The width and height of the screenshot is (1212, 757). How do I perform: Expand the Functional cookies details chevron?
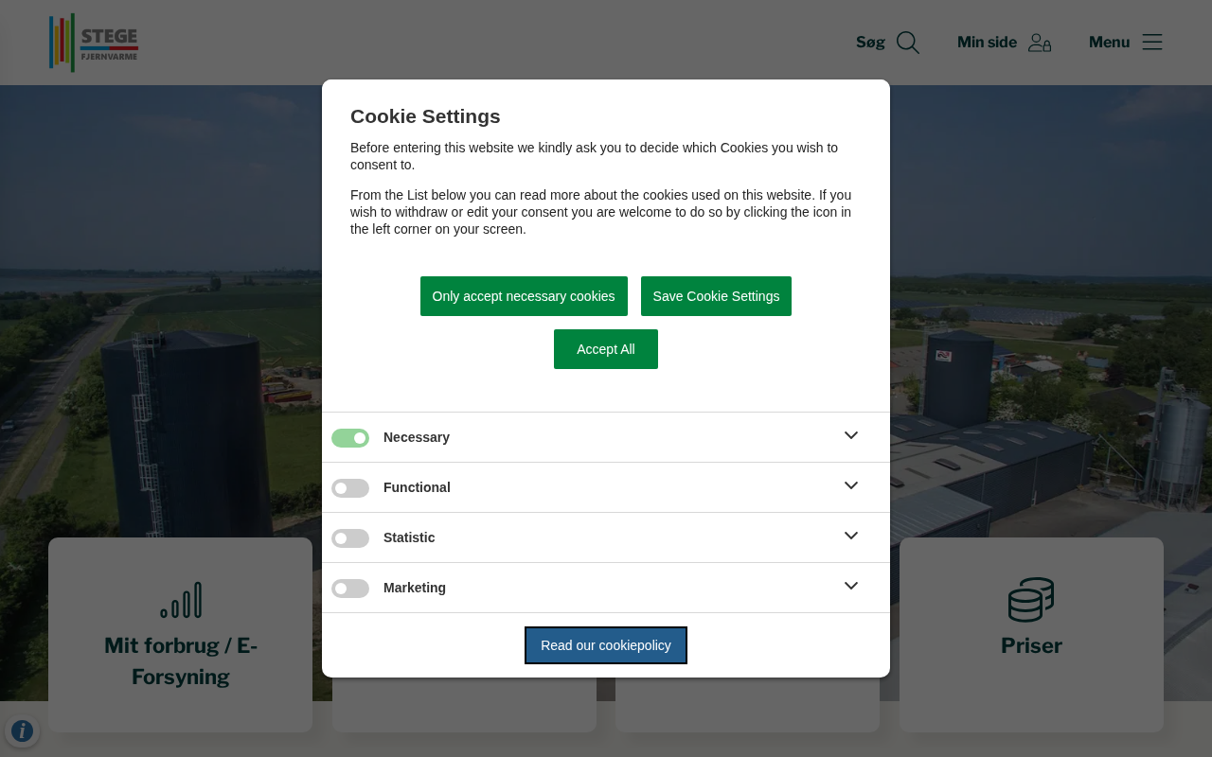pos(851,485)
